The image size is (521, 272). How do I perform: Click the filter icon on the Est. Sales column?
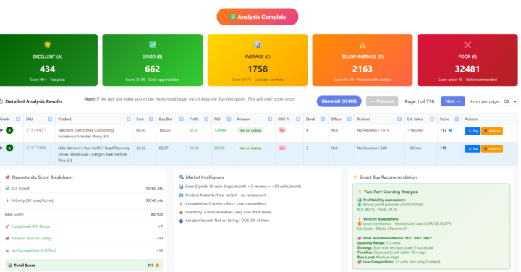pos(432,119)
